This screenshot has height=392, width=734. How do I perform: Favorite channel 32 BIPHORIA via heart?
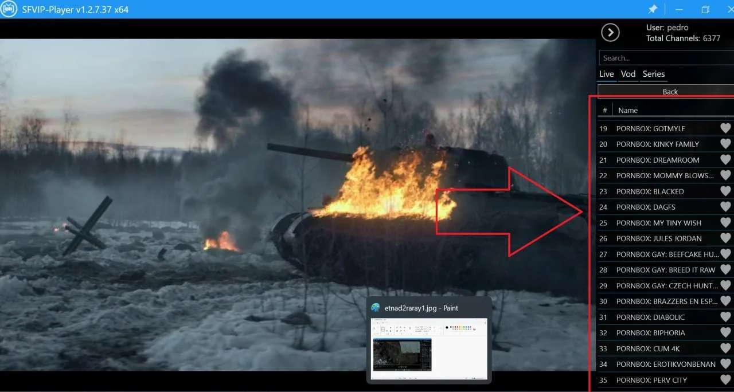click(725, 332)
